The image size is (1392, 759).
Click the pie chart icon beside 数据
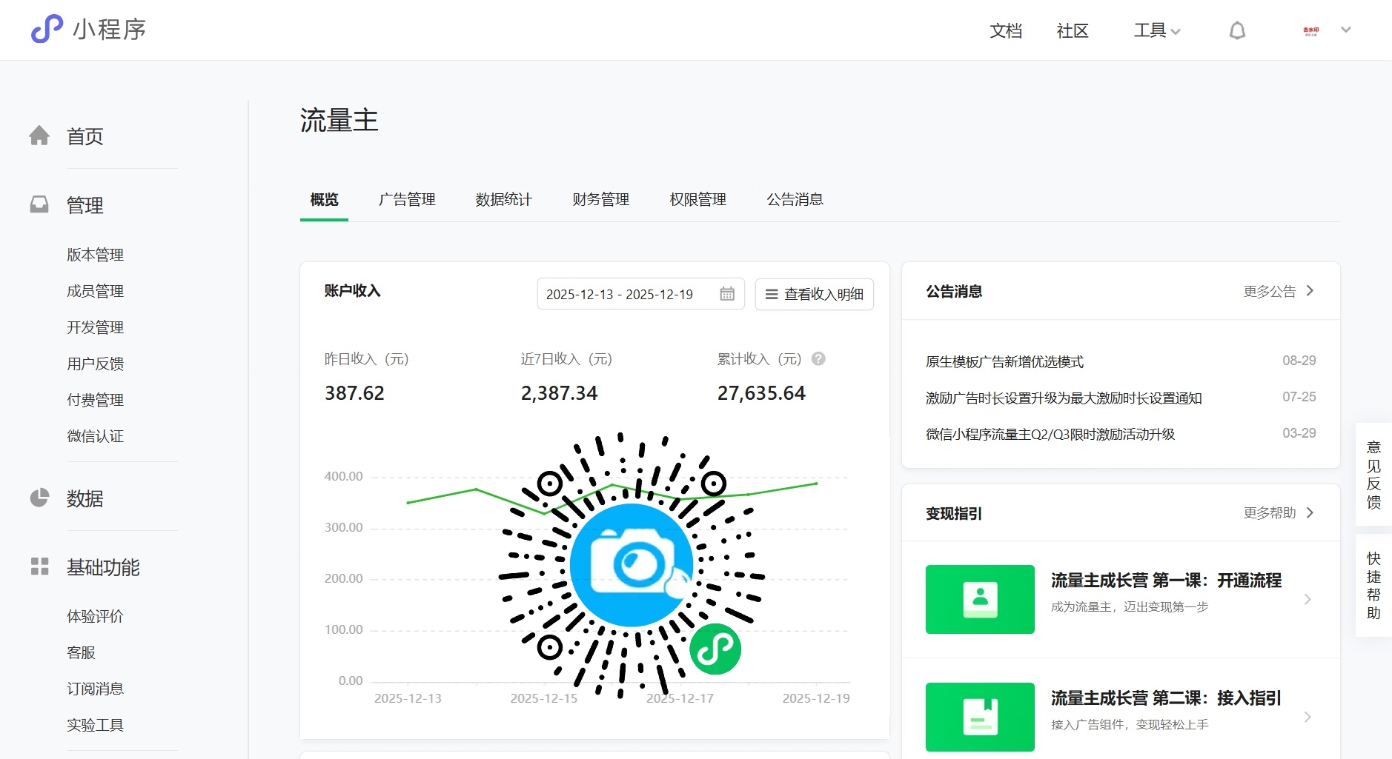point(39,498)
